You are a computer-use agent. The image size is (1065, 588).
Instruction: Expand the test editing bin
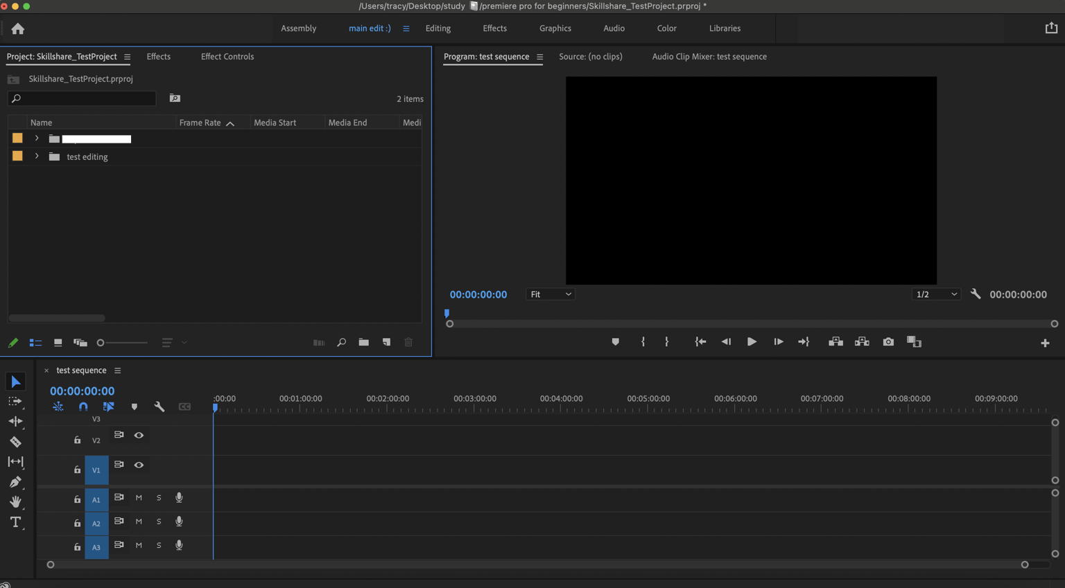37,157
